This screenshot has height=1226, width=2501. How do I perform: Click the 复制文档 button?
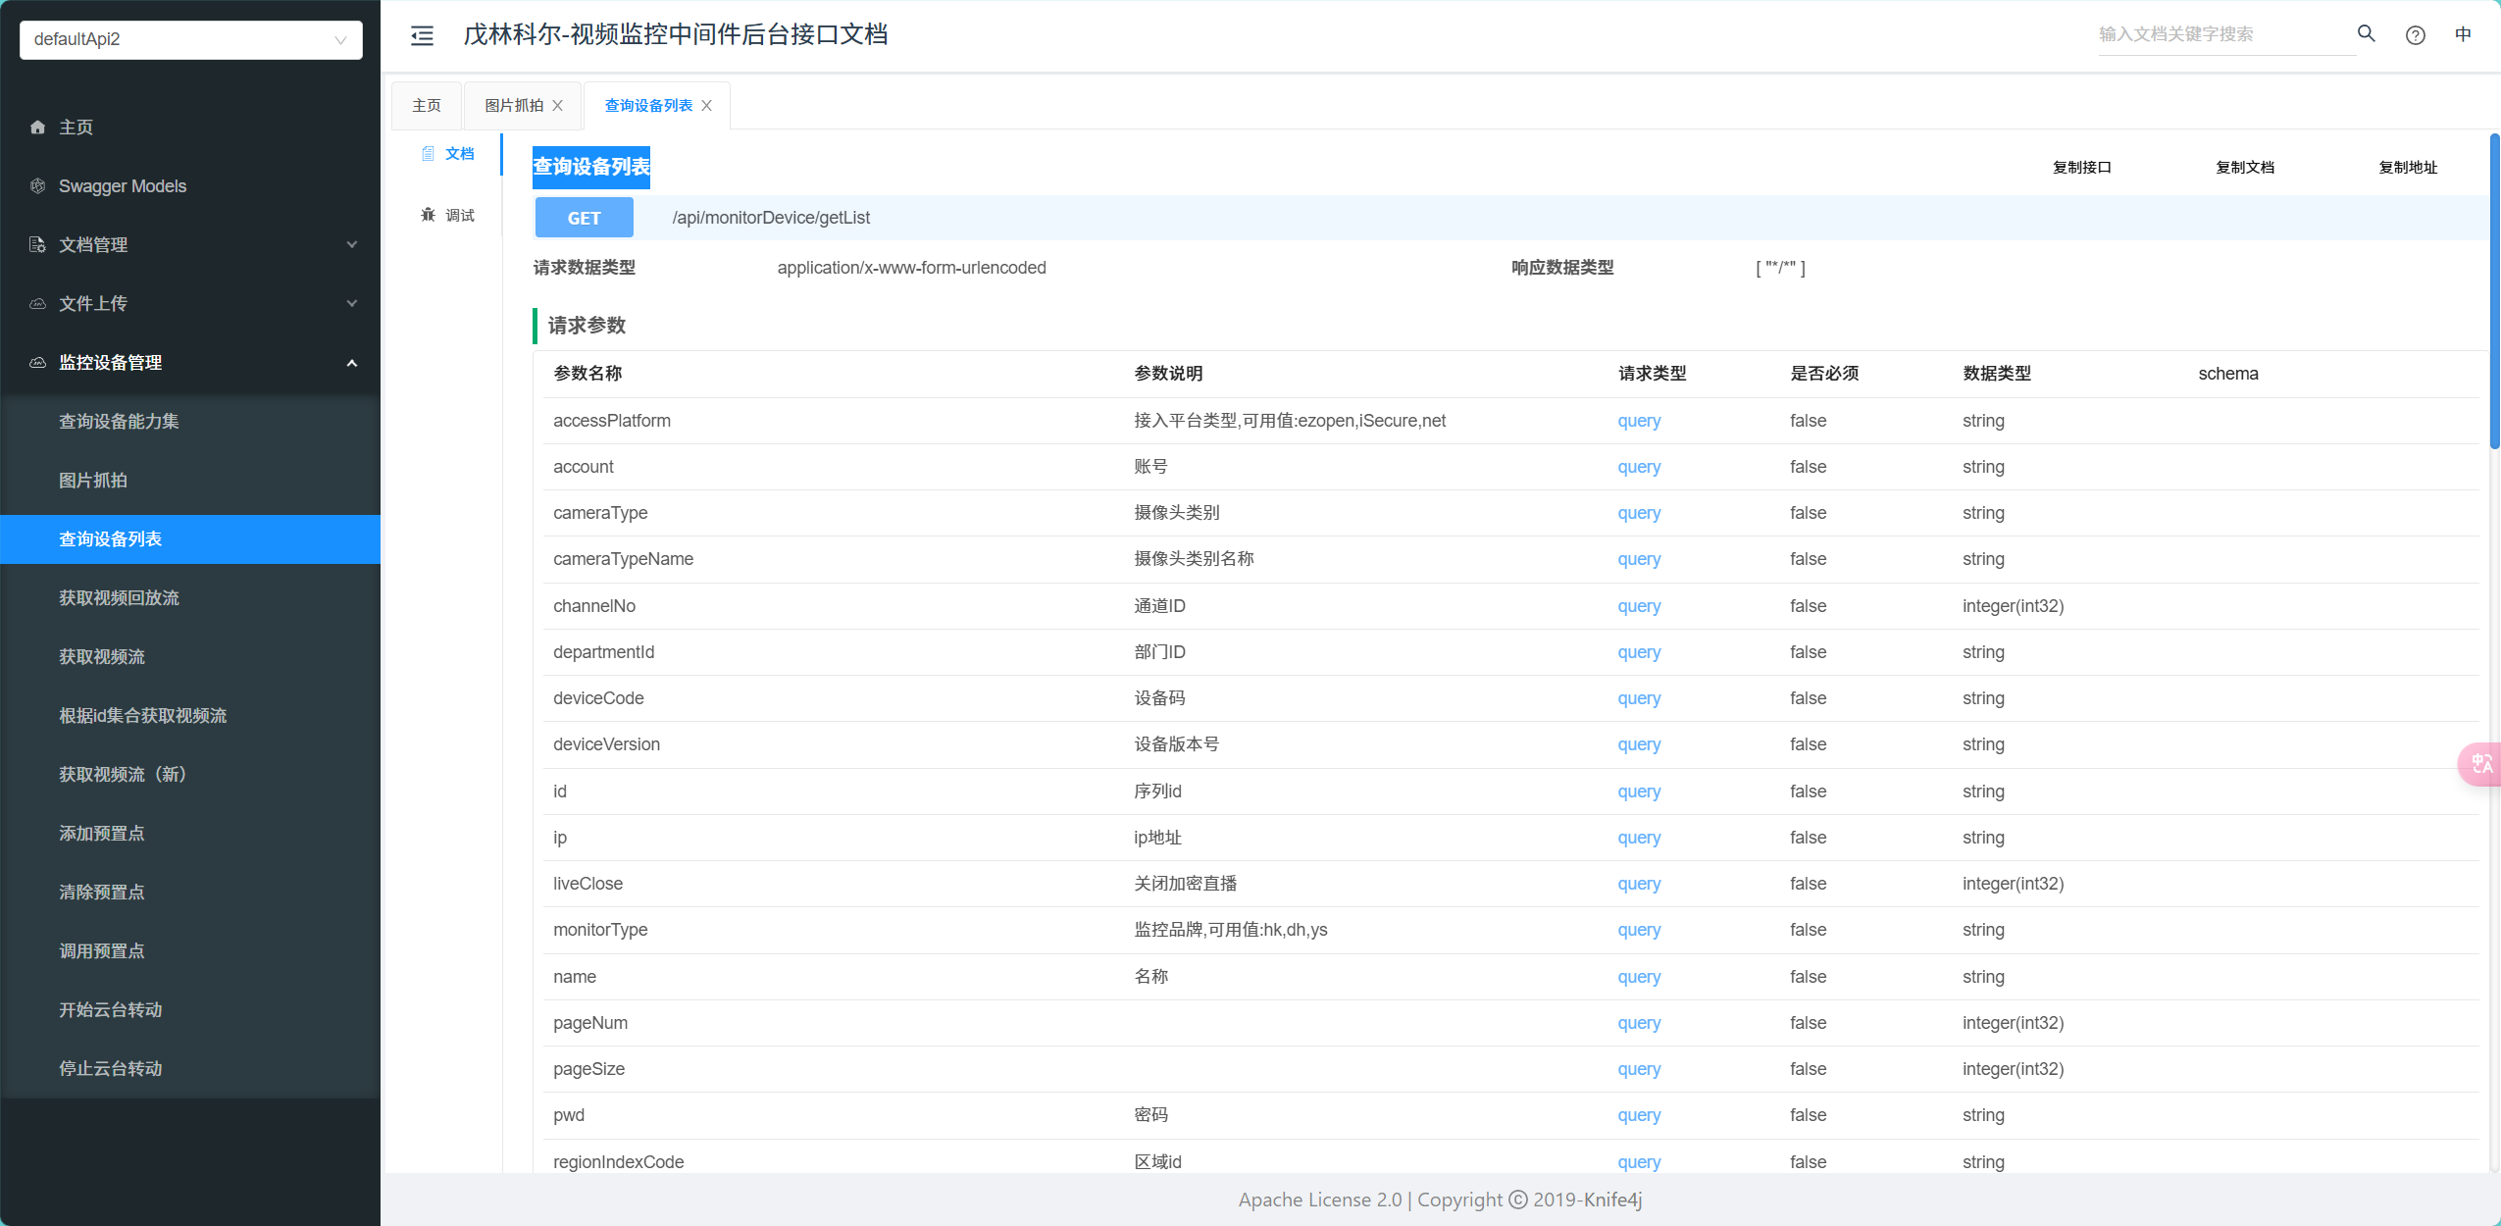point(2244,167)
